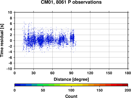Click the 200 tick label under the colorbar
This screenshot has height=98, width=131.
pos(128,90)
